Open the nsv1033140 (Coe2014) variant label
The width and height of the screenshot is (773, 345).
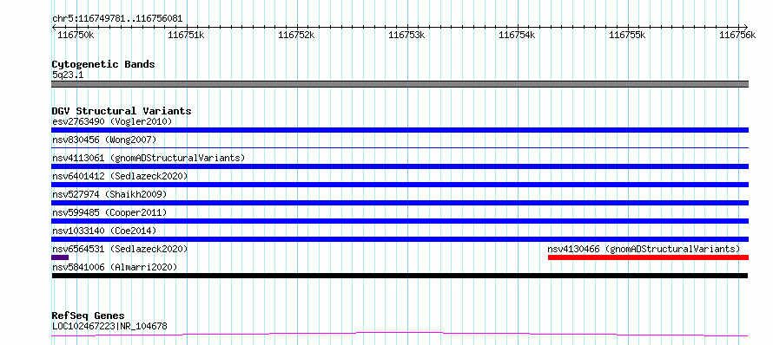pos(104,231)
